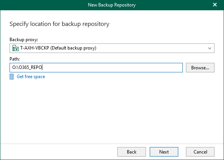The width and height of the screenshot is (224, 160).
Task: Proceed with the Next button
Action: 164,152
